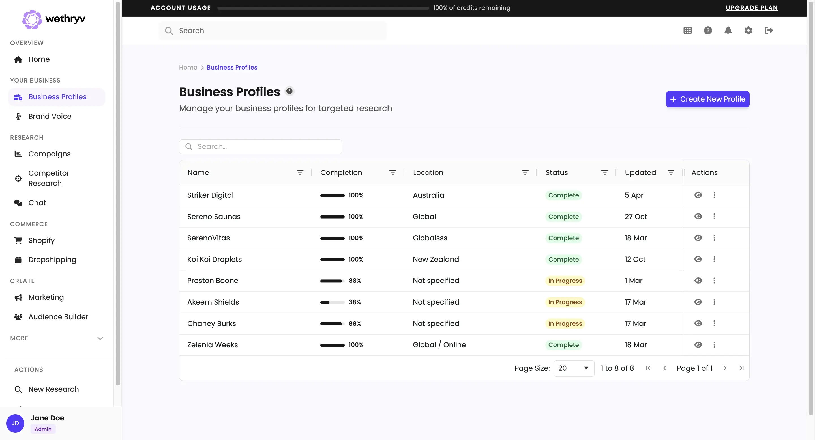
Task: Open the actions menu for Sereno Saunas
Action: (714, 217)
